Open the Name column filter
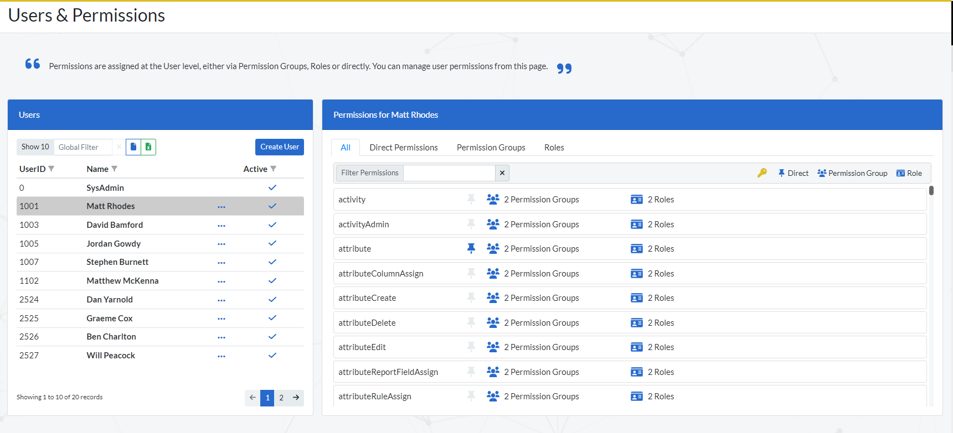The height and width of the screenshot is (433, 953). tap(115, 169)
